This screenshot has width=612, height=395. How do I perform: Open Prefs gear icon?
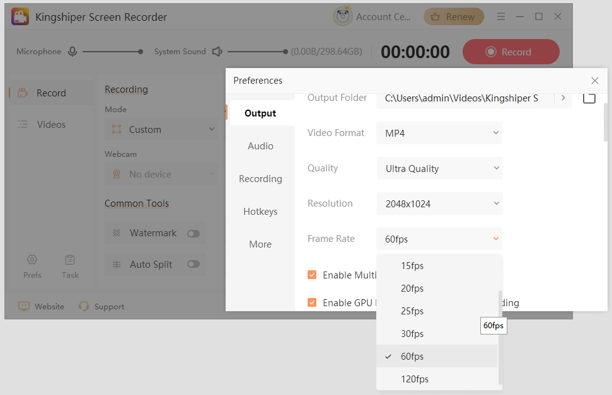pyautogui.click(x=32, y=260)
